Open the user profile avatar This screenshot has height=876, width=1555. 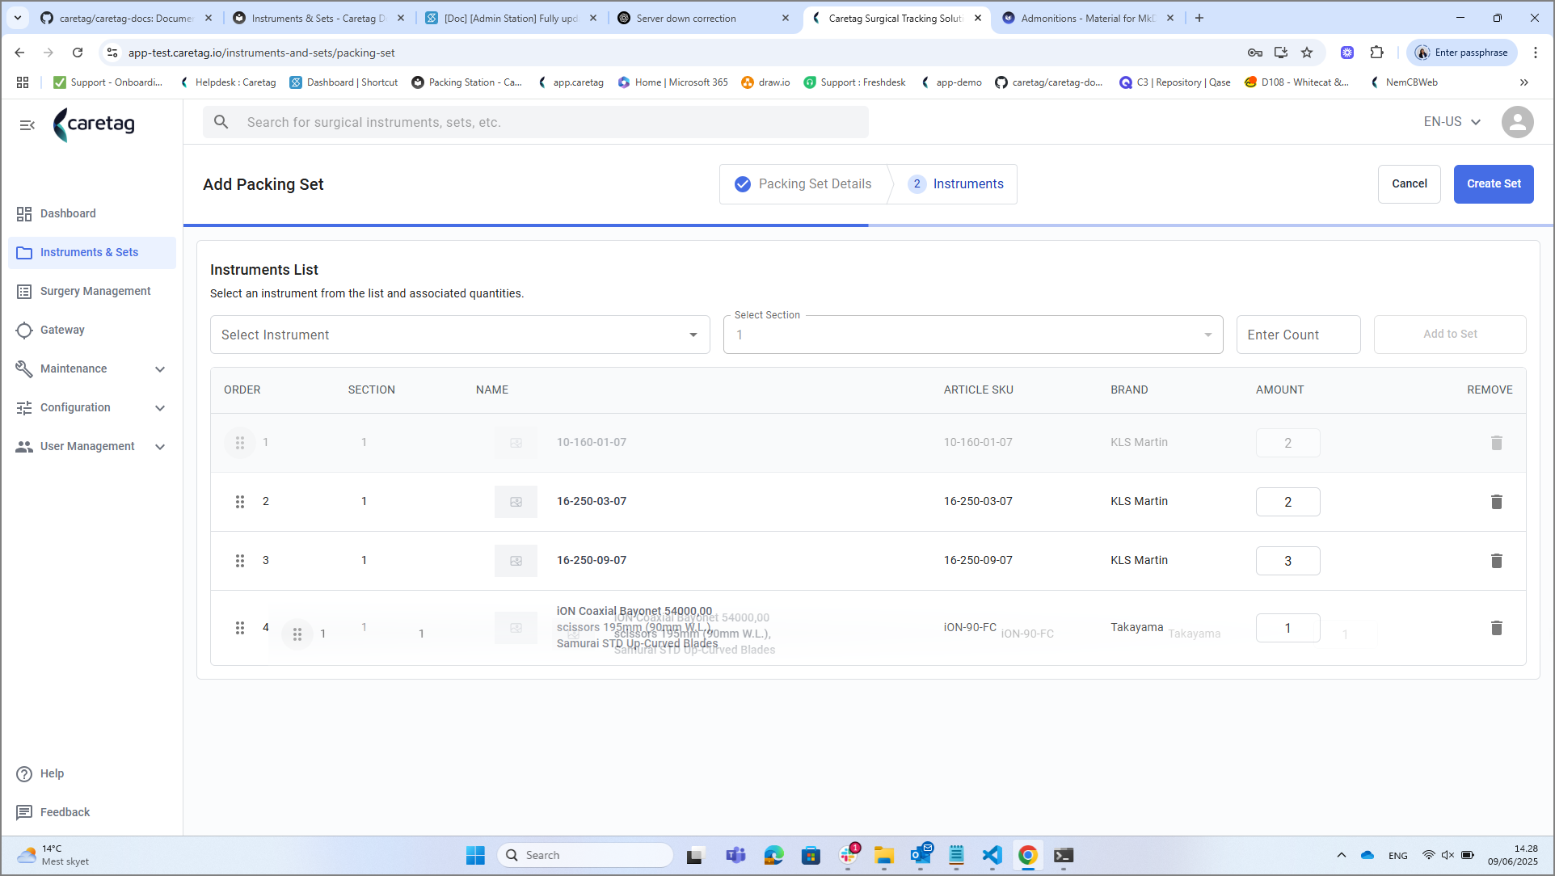1517,122
